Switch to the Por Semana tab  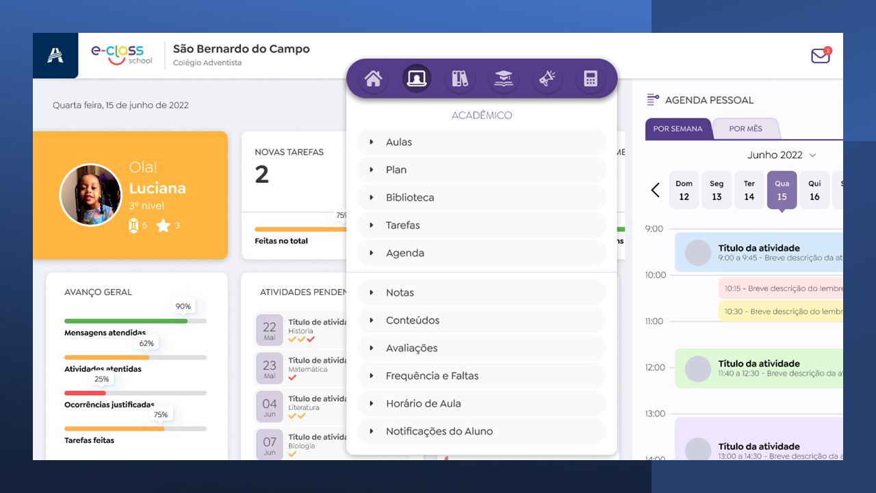678,129
